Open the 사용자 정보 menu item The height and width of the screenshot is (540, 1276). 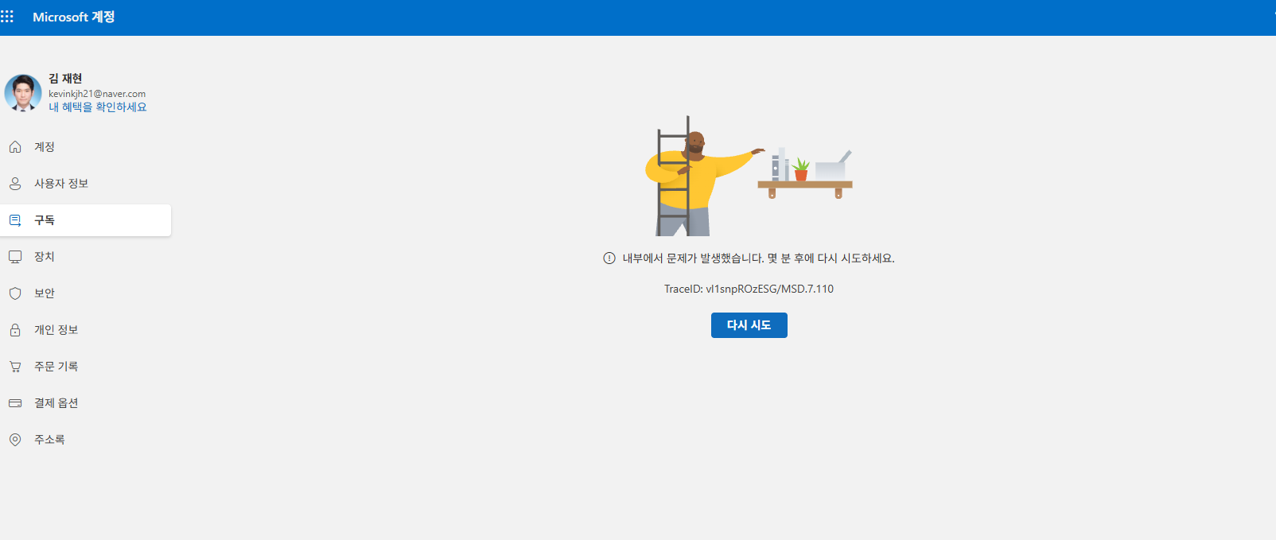tap(85, 184)
